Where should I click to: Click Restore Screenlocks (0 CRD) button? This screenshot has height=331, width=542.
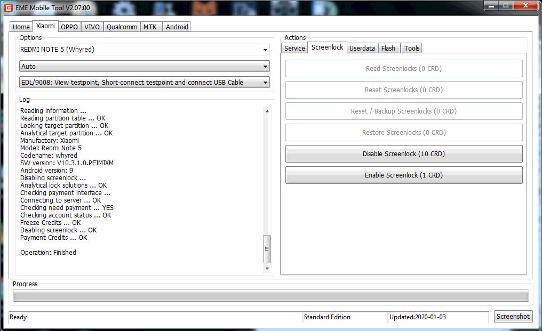pos(404,133)
